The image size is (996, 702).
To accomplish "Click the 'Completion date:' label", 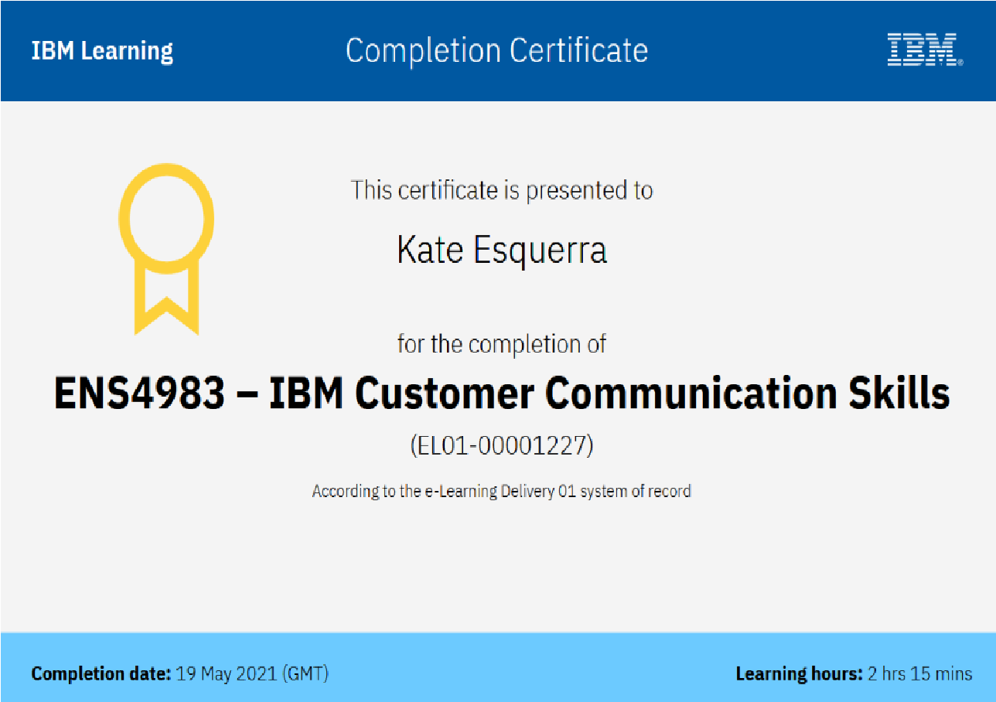I will (101, 673).
